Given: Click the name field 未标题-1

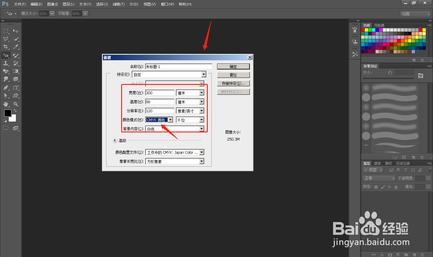Looking at the screenshot, I should click(179, 67).
